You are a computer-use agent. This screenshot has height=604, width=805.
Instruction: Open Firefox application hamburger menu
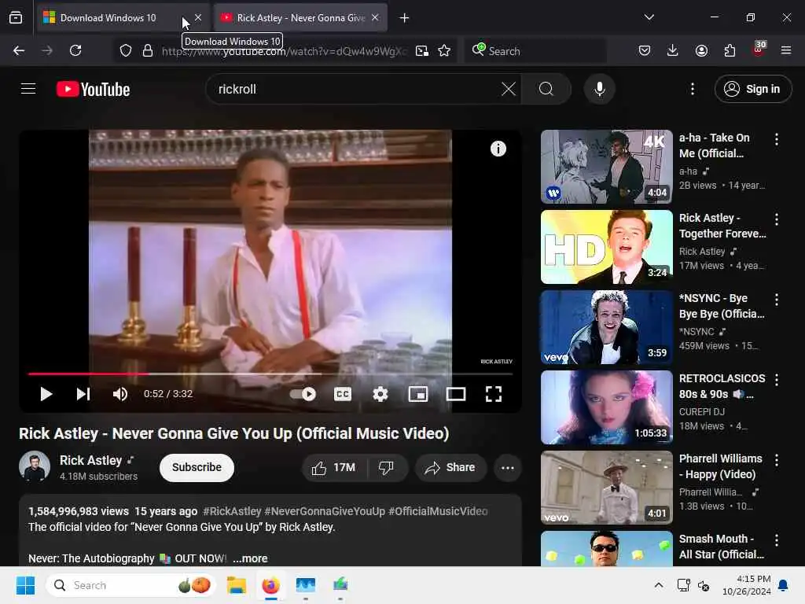[x=786, y=50]
